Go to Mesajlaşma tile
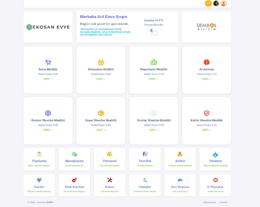 (x=74, y=159)
